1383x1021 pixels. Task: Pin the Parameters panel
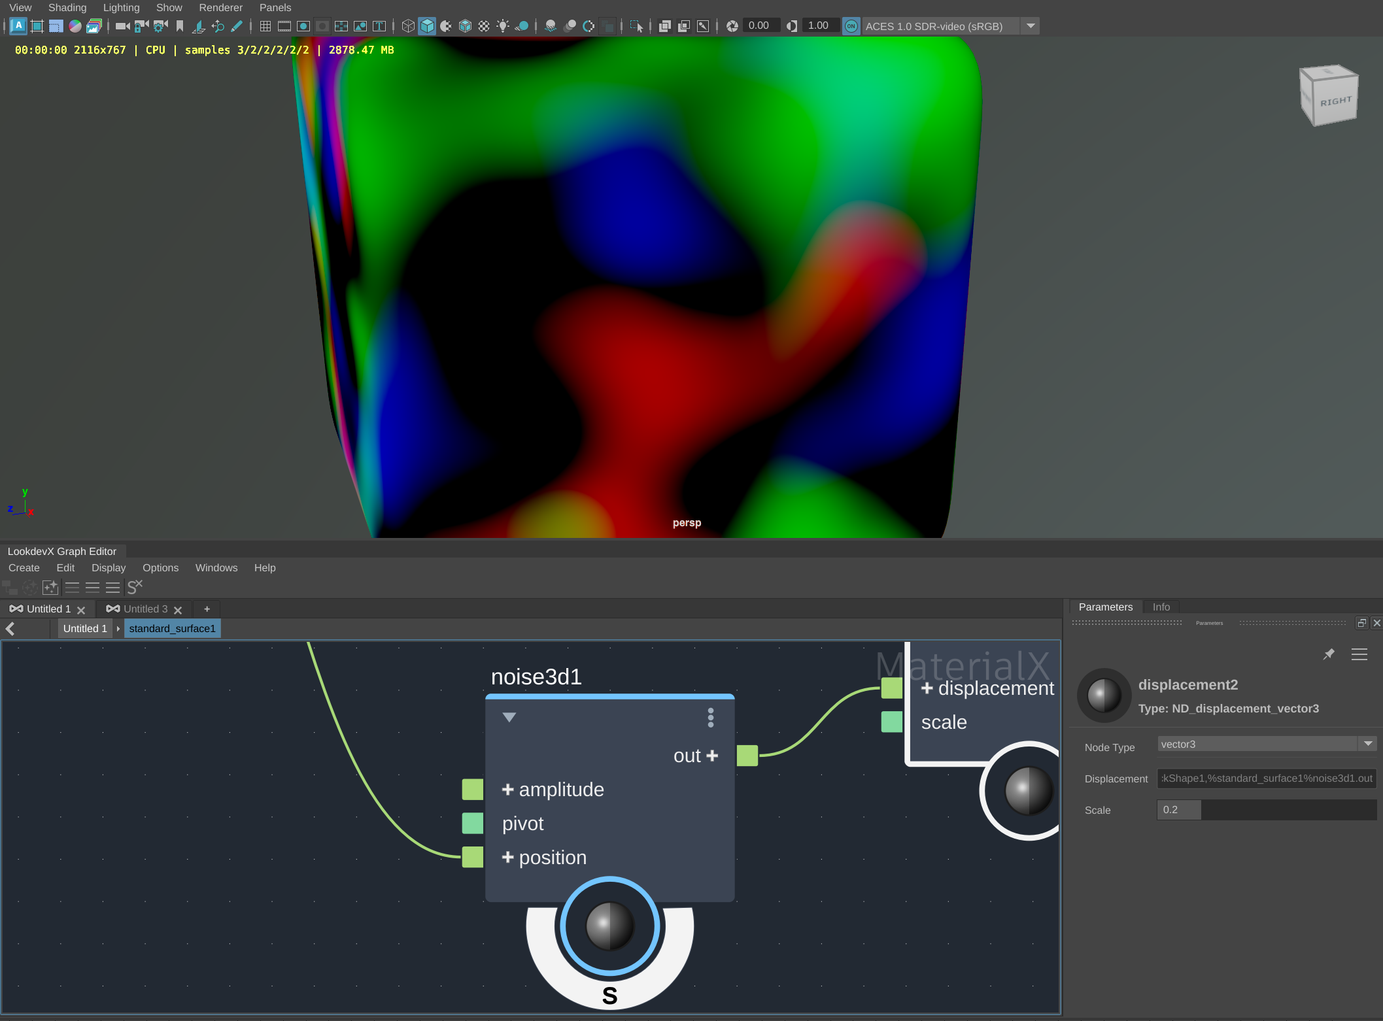coord(1328,654)
